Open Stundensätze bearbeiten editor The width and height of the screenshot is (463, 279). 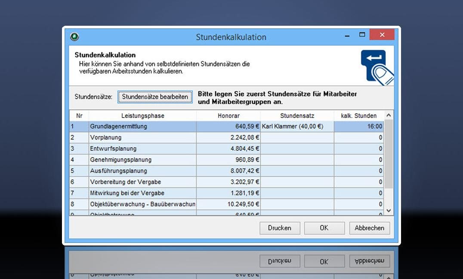click(155, 97)
